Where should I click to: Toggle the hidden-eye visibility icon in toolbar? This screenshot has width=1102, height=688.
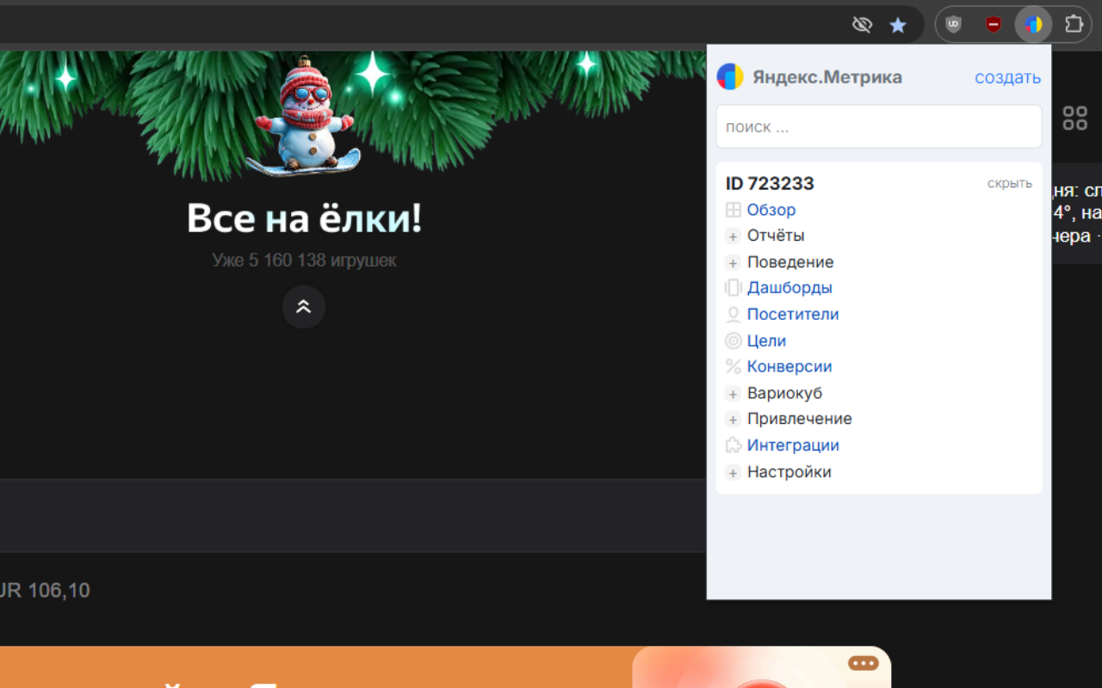click(x=862, y=24)
